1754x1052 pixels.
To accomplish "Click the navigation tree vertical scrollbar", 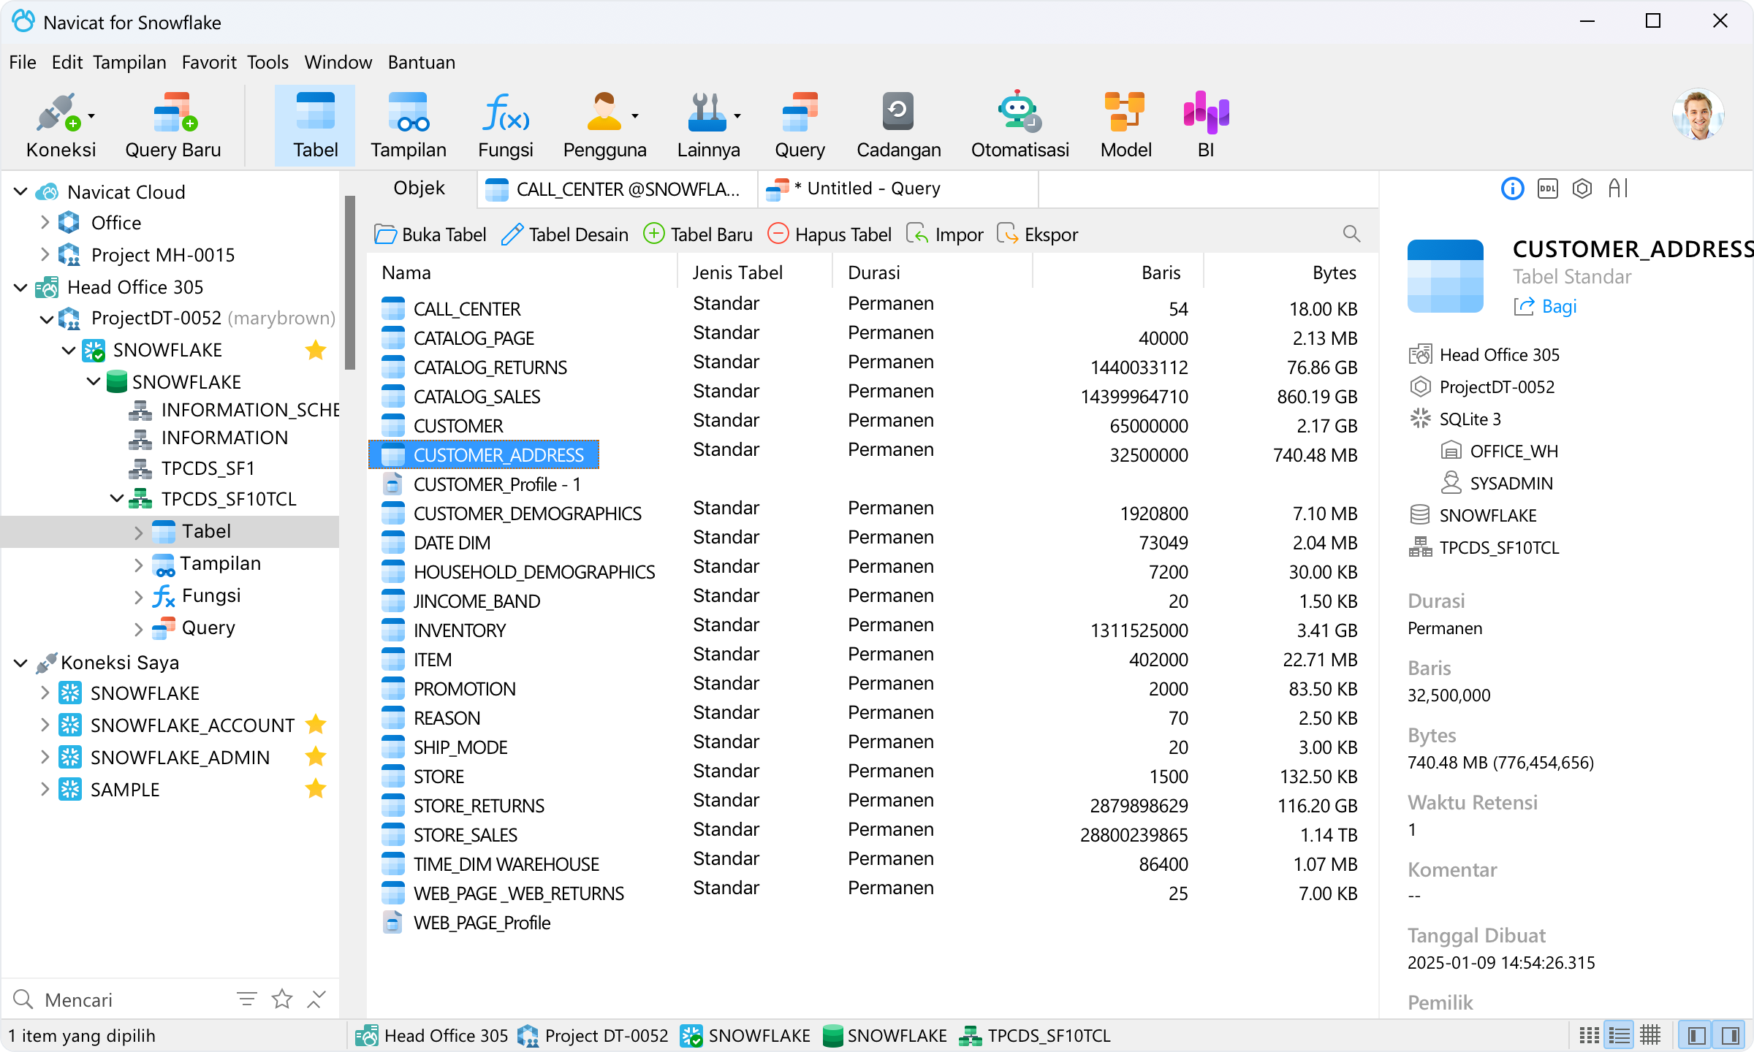I will [350, 283].
